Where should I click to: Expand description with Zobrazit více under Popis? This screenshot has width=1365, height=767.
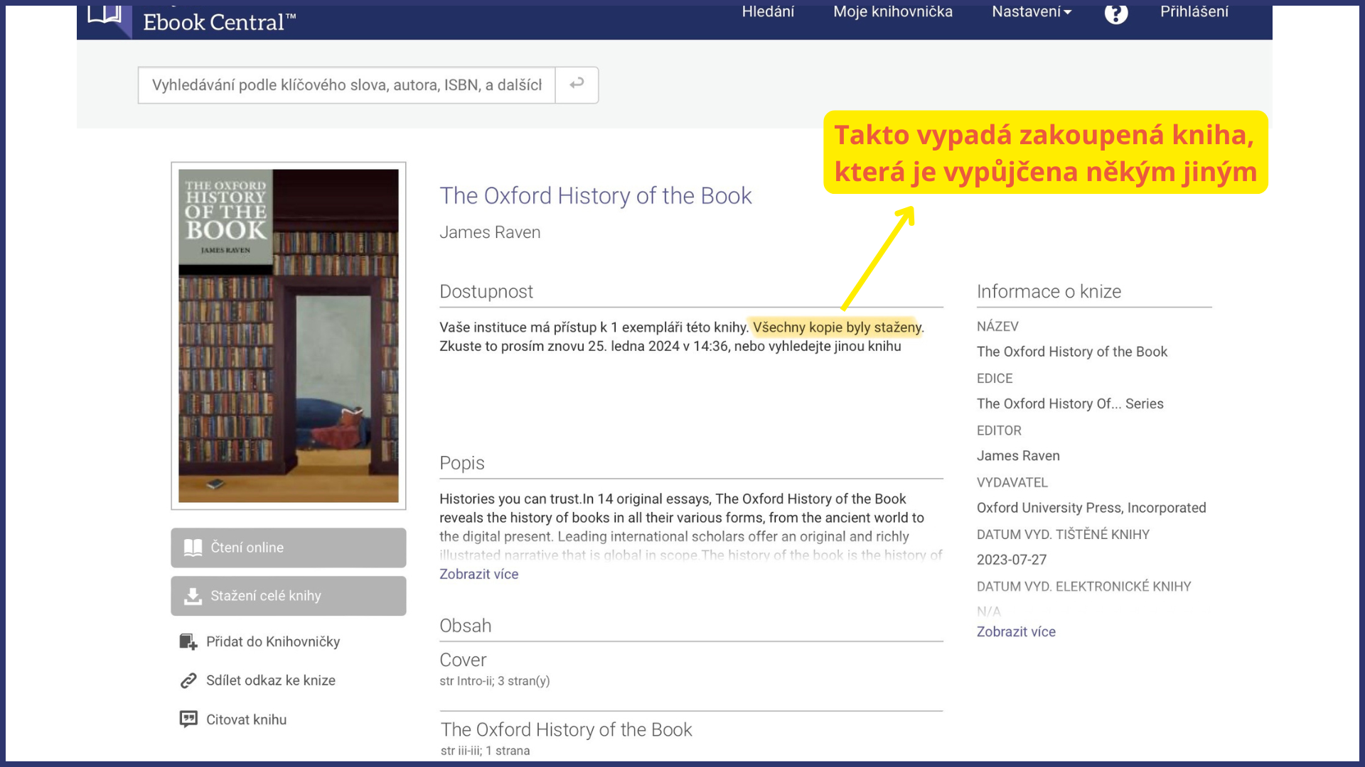478,574
